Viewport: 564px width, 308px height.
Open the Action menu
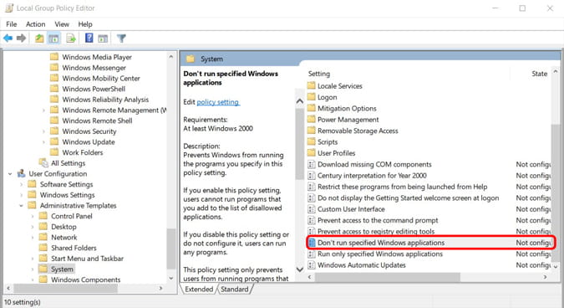click(36, 24)
